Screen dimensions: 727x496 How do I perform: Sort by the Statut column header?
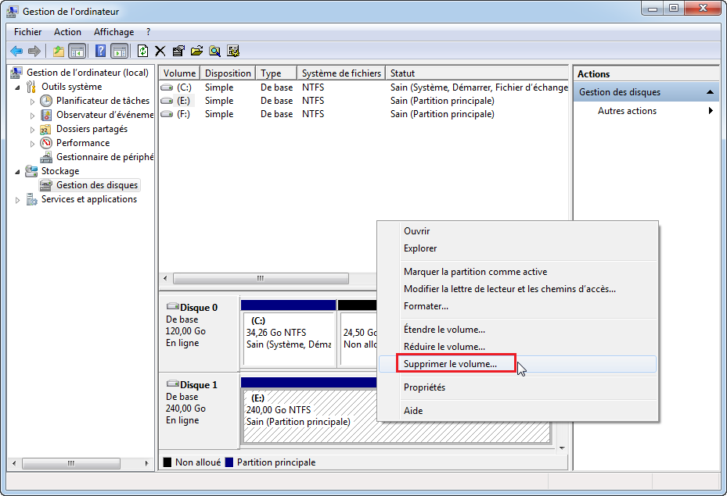tap(477, 73)
